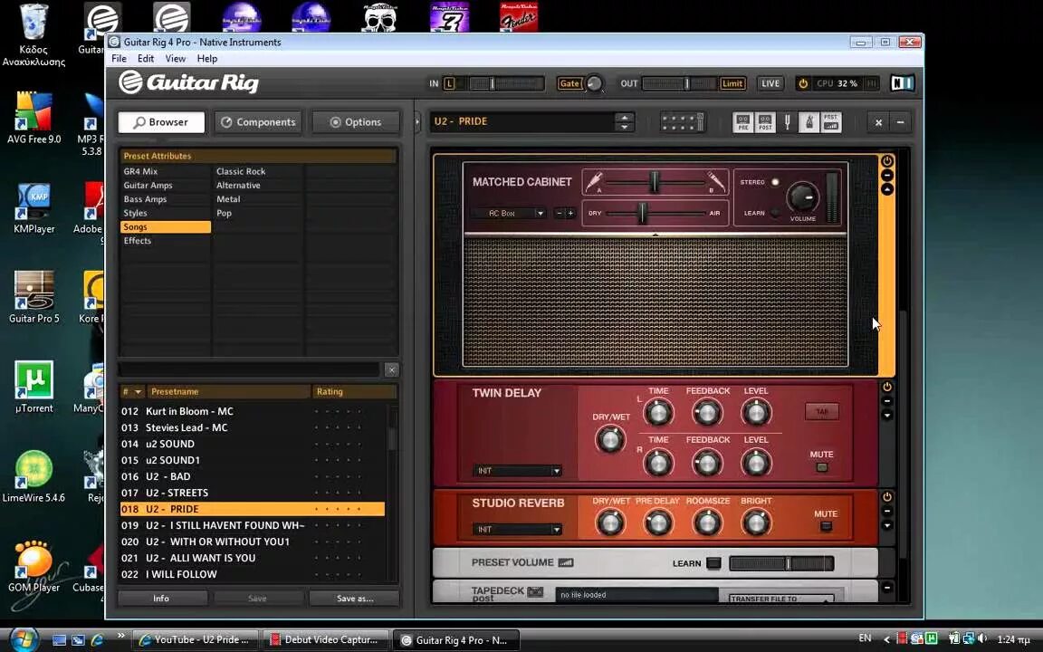
Task: Collapse the Matched Cabinet expand arrow
Action: click(886, 189)
